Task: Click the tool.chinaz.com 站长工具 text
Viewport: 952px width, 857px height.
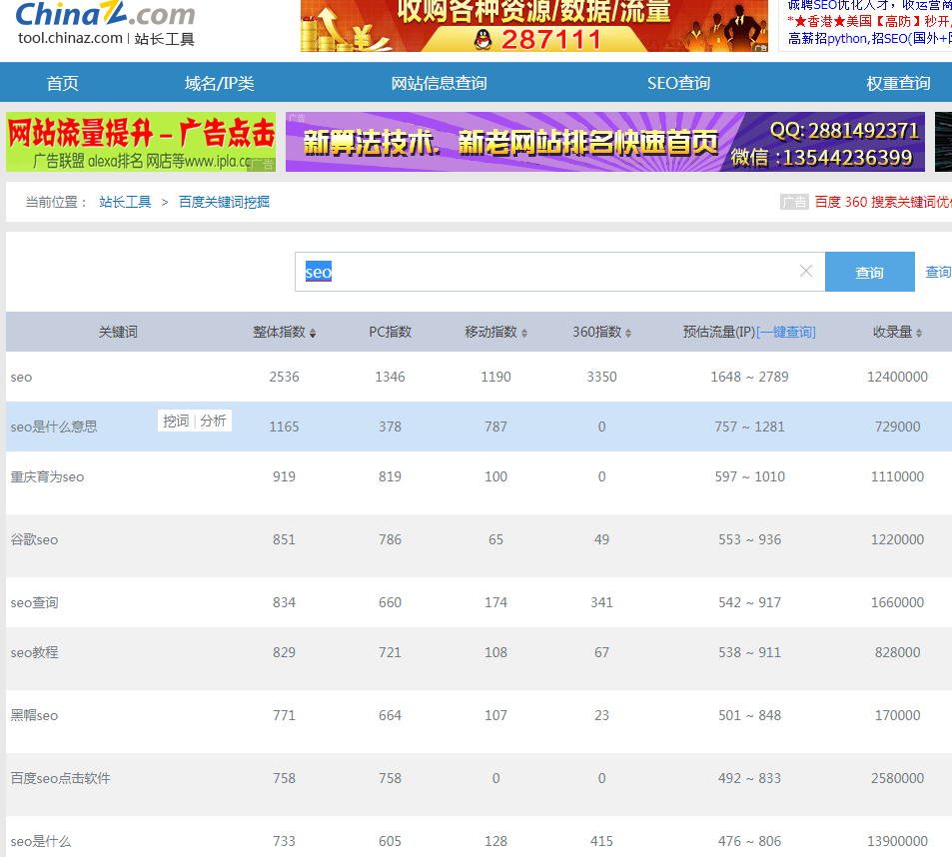Action: 106,39
